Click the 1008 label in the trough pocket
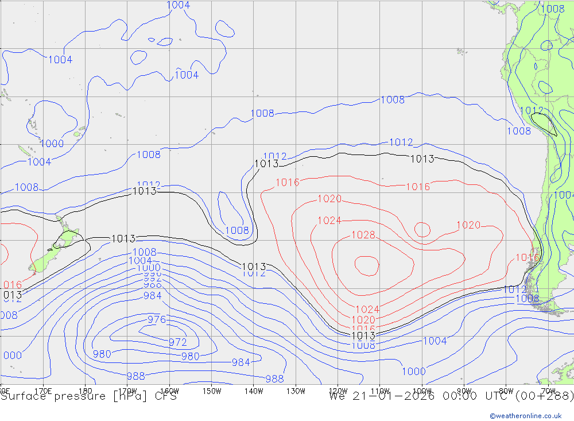This screenshot has height=421, width=574. click(x=237, y=230)
